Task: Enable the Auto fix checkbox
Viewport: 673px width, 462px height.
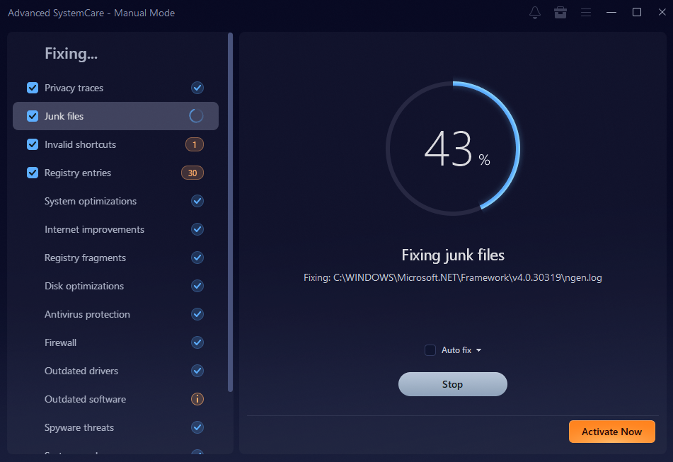Action: (430, 350)
